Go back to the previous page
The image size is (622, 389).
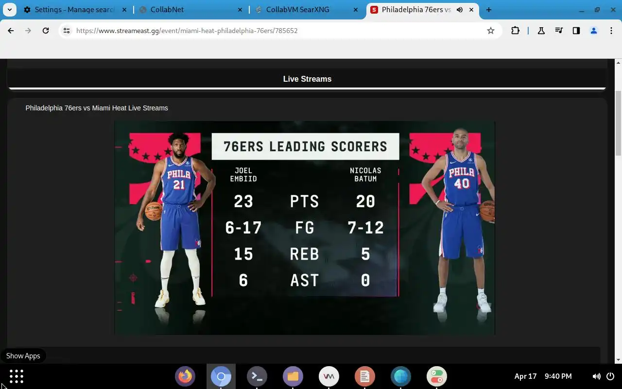[11, 31]
